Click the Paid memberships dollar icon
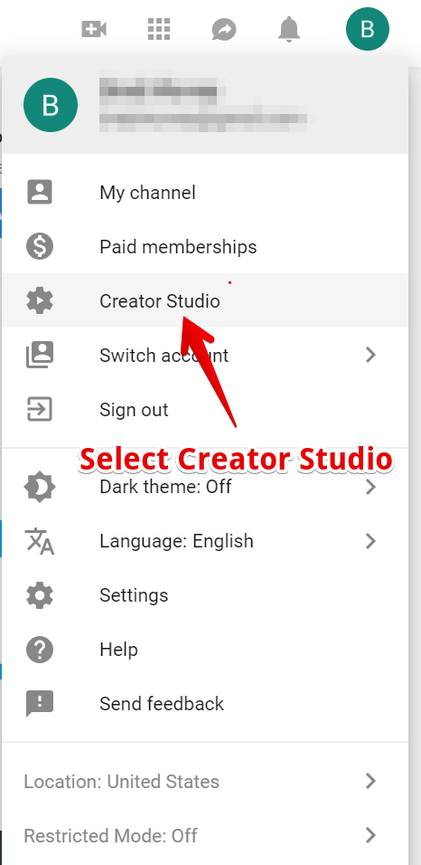421x865 pixels. pos(40,247)
